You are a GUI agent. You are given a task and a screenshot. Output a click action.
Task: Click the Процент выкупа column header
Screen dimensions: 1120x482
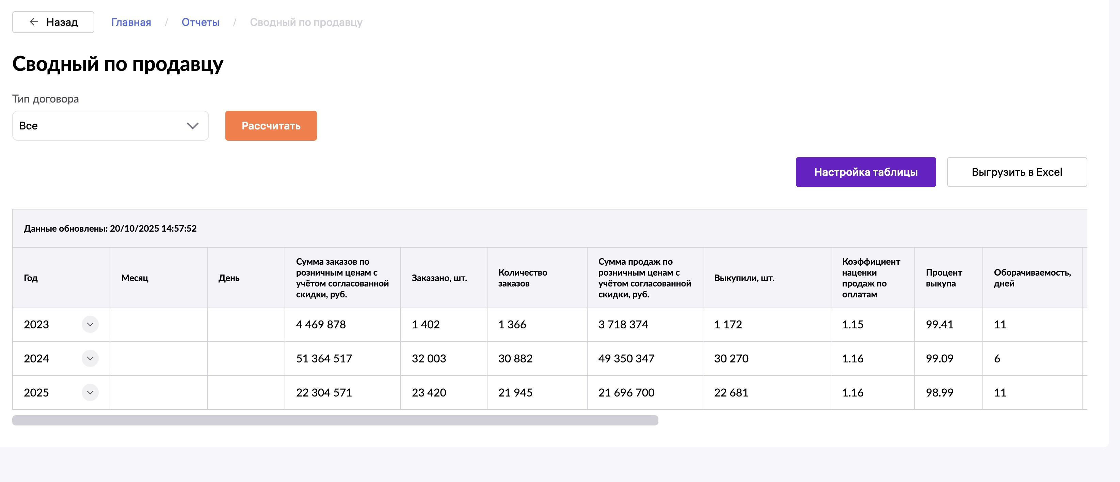pyautogui.click(x=943, y=278)
